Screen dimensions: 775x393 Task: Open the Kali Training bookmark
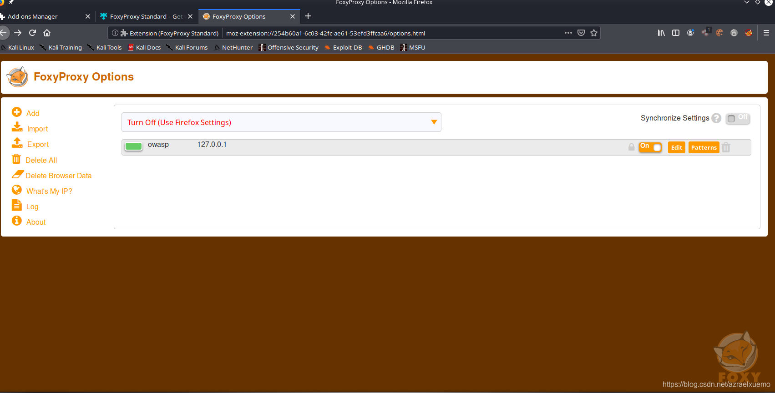click(61, 47)
